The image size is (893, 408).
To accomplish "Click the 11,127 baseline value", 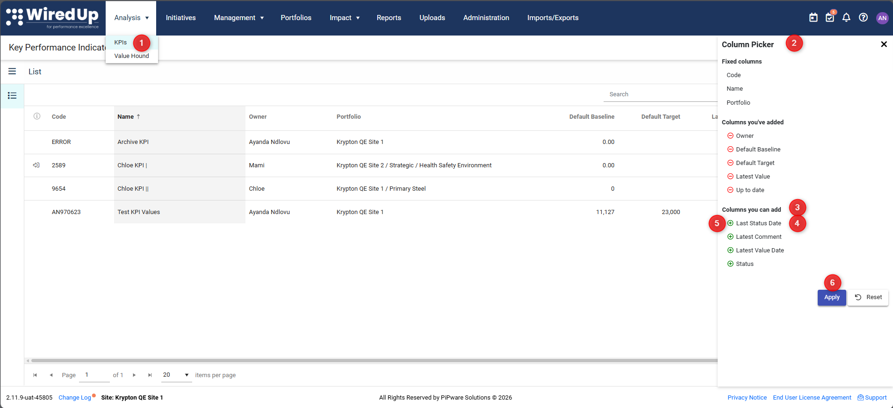I will (605, 212).
